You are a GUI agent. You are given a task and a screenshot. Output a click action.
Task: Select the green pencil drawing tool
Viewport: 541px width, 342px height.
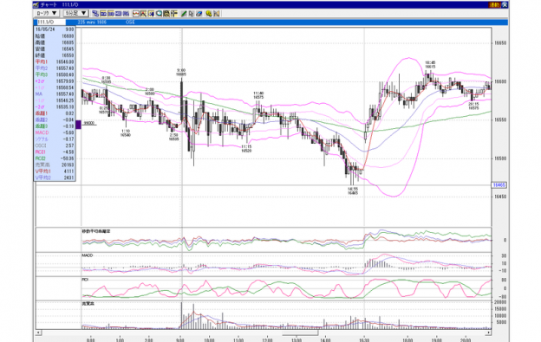pos(184,14)
